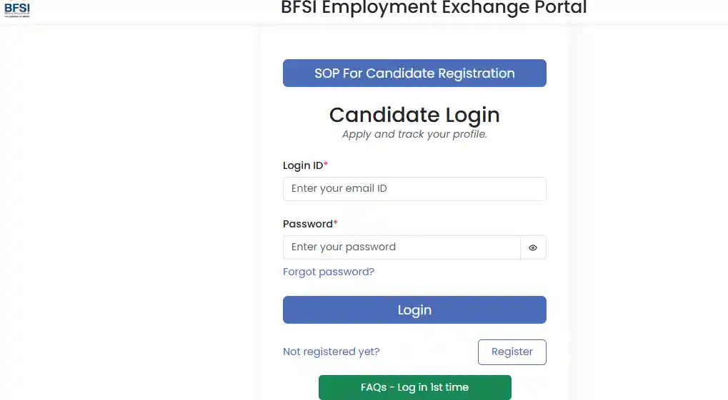
Task: Click the BFSI logo
Action: [17, 7]
